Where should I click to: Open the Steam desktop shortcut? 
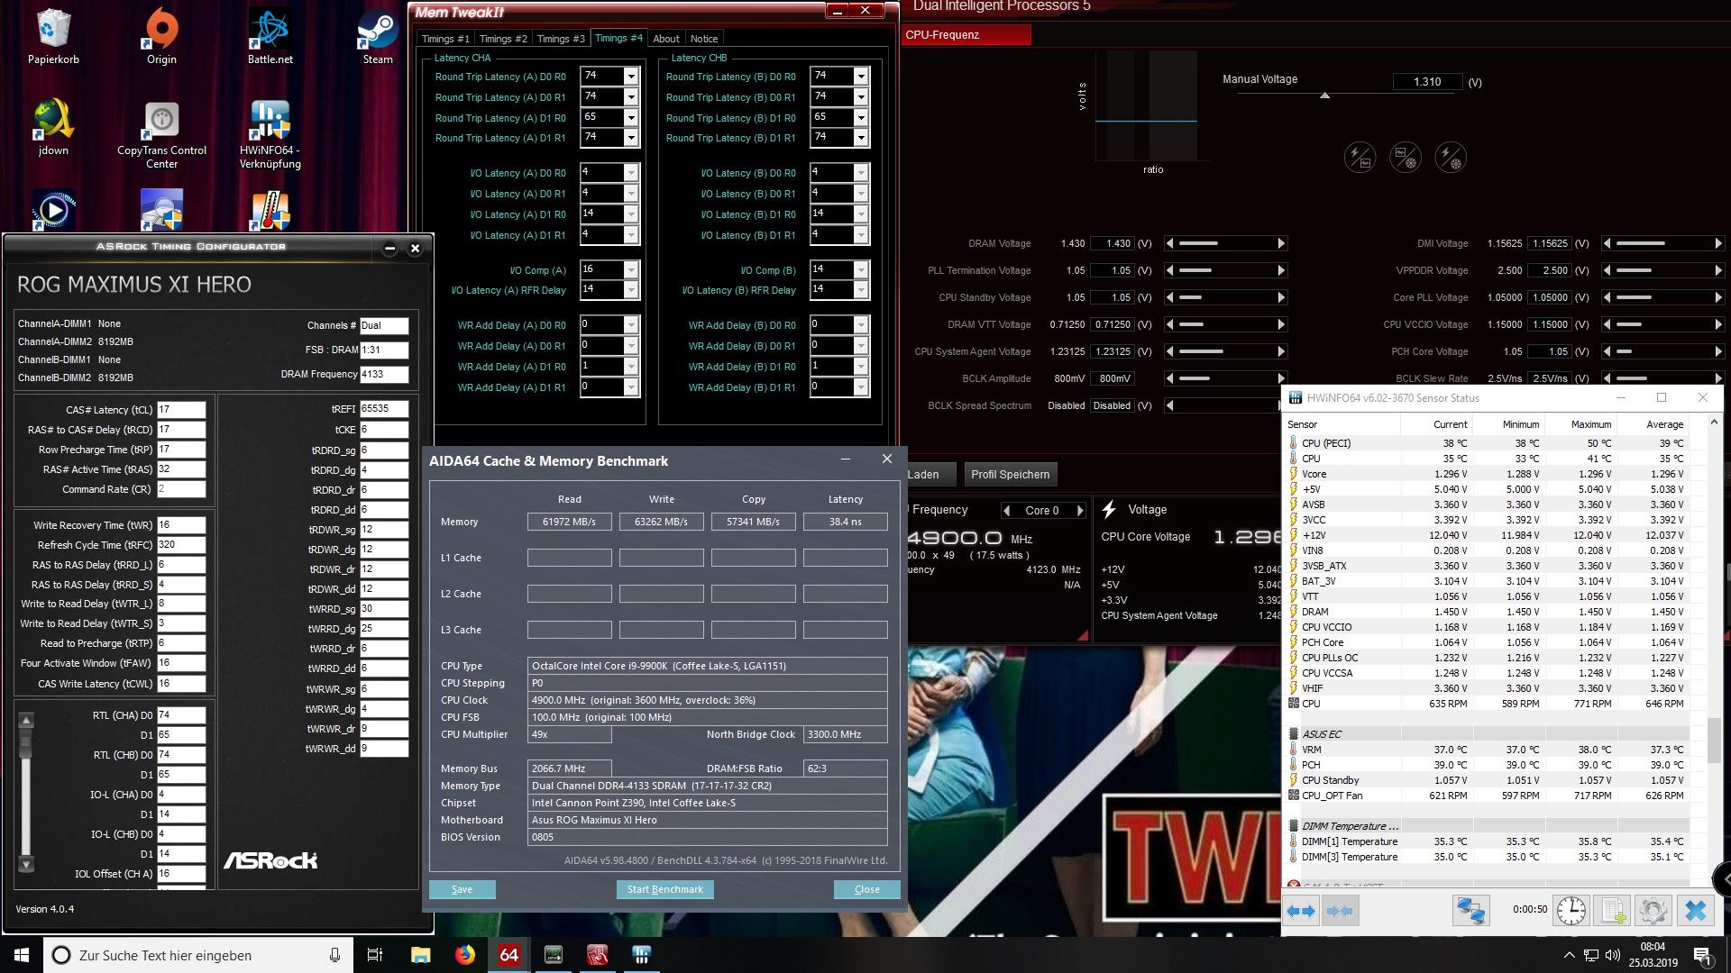(378, 36)
